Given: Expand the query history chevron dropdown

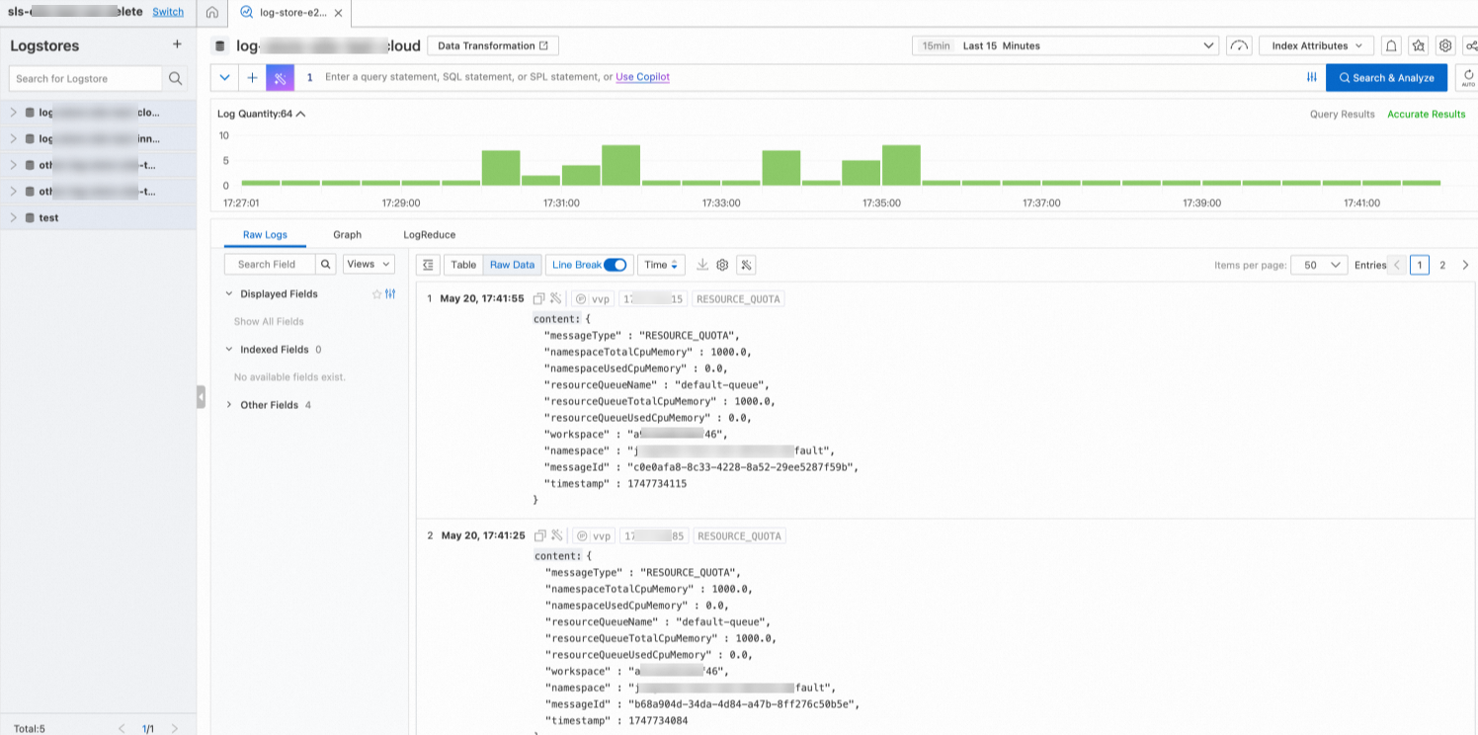Looking at the screenshot, I should point(225,77).
